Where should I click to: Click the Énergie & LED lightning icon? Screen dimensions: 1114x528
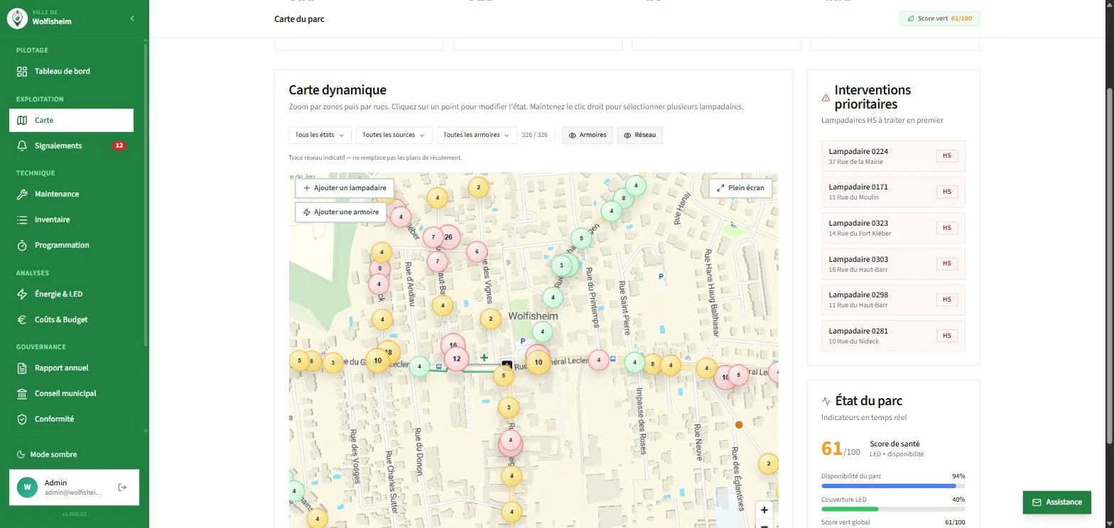[22, 295]
